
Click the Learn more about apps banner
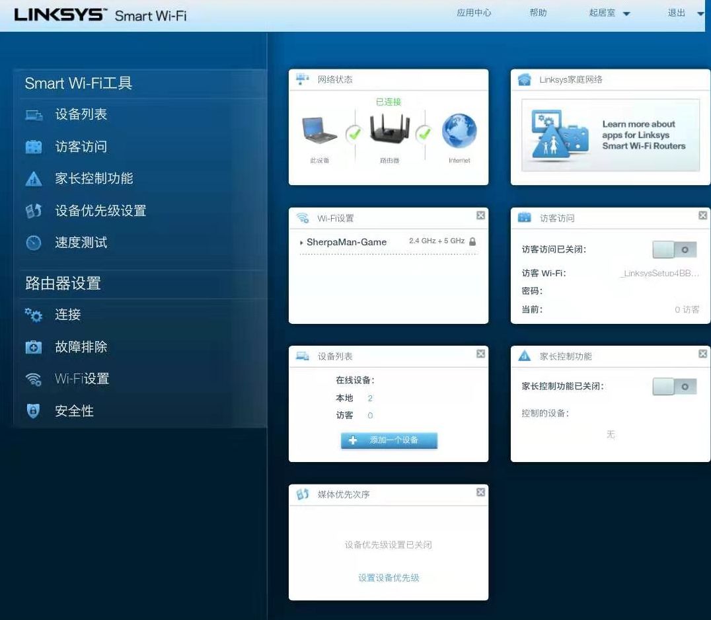[x=611, y=135]
